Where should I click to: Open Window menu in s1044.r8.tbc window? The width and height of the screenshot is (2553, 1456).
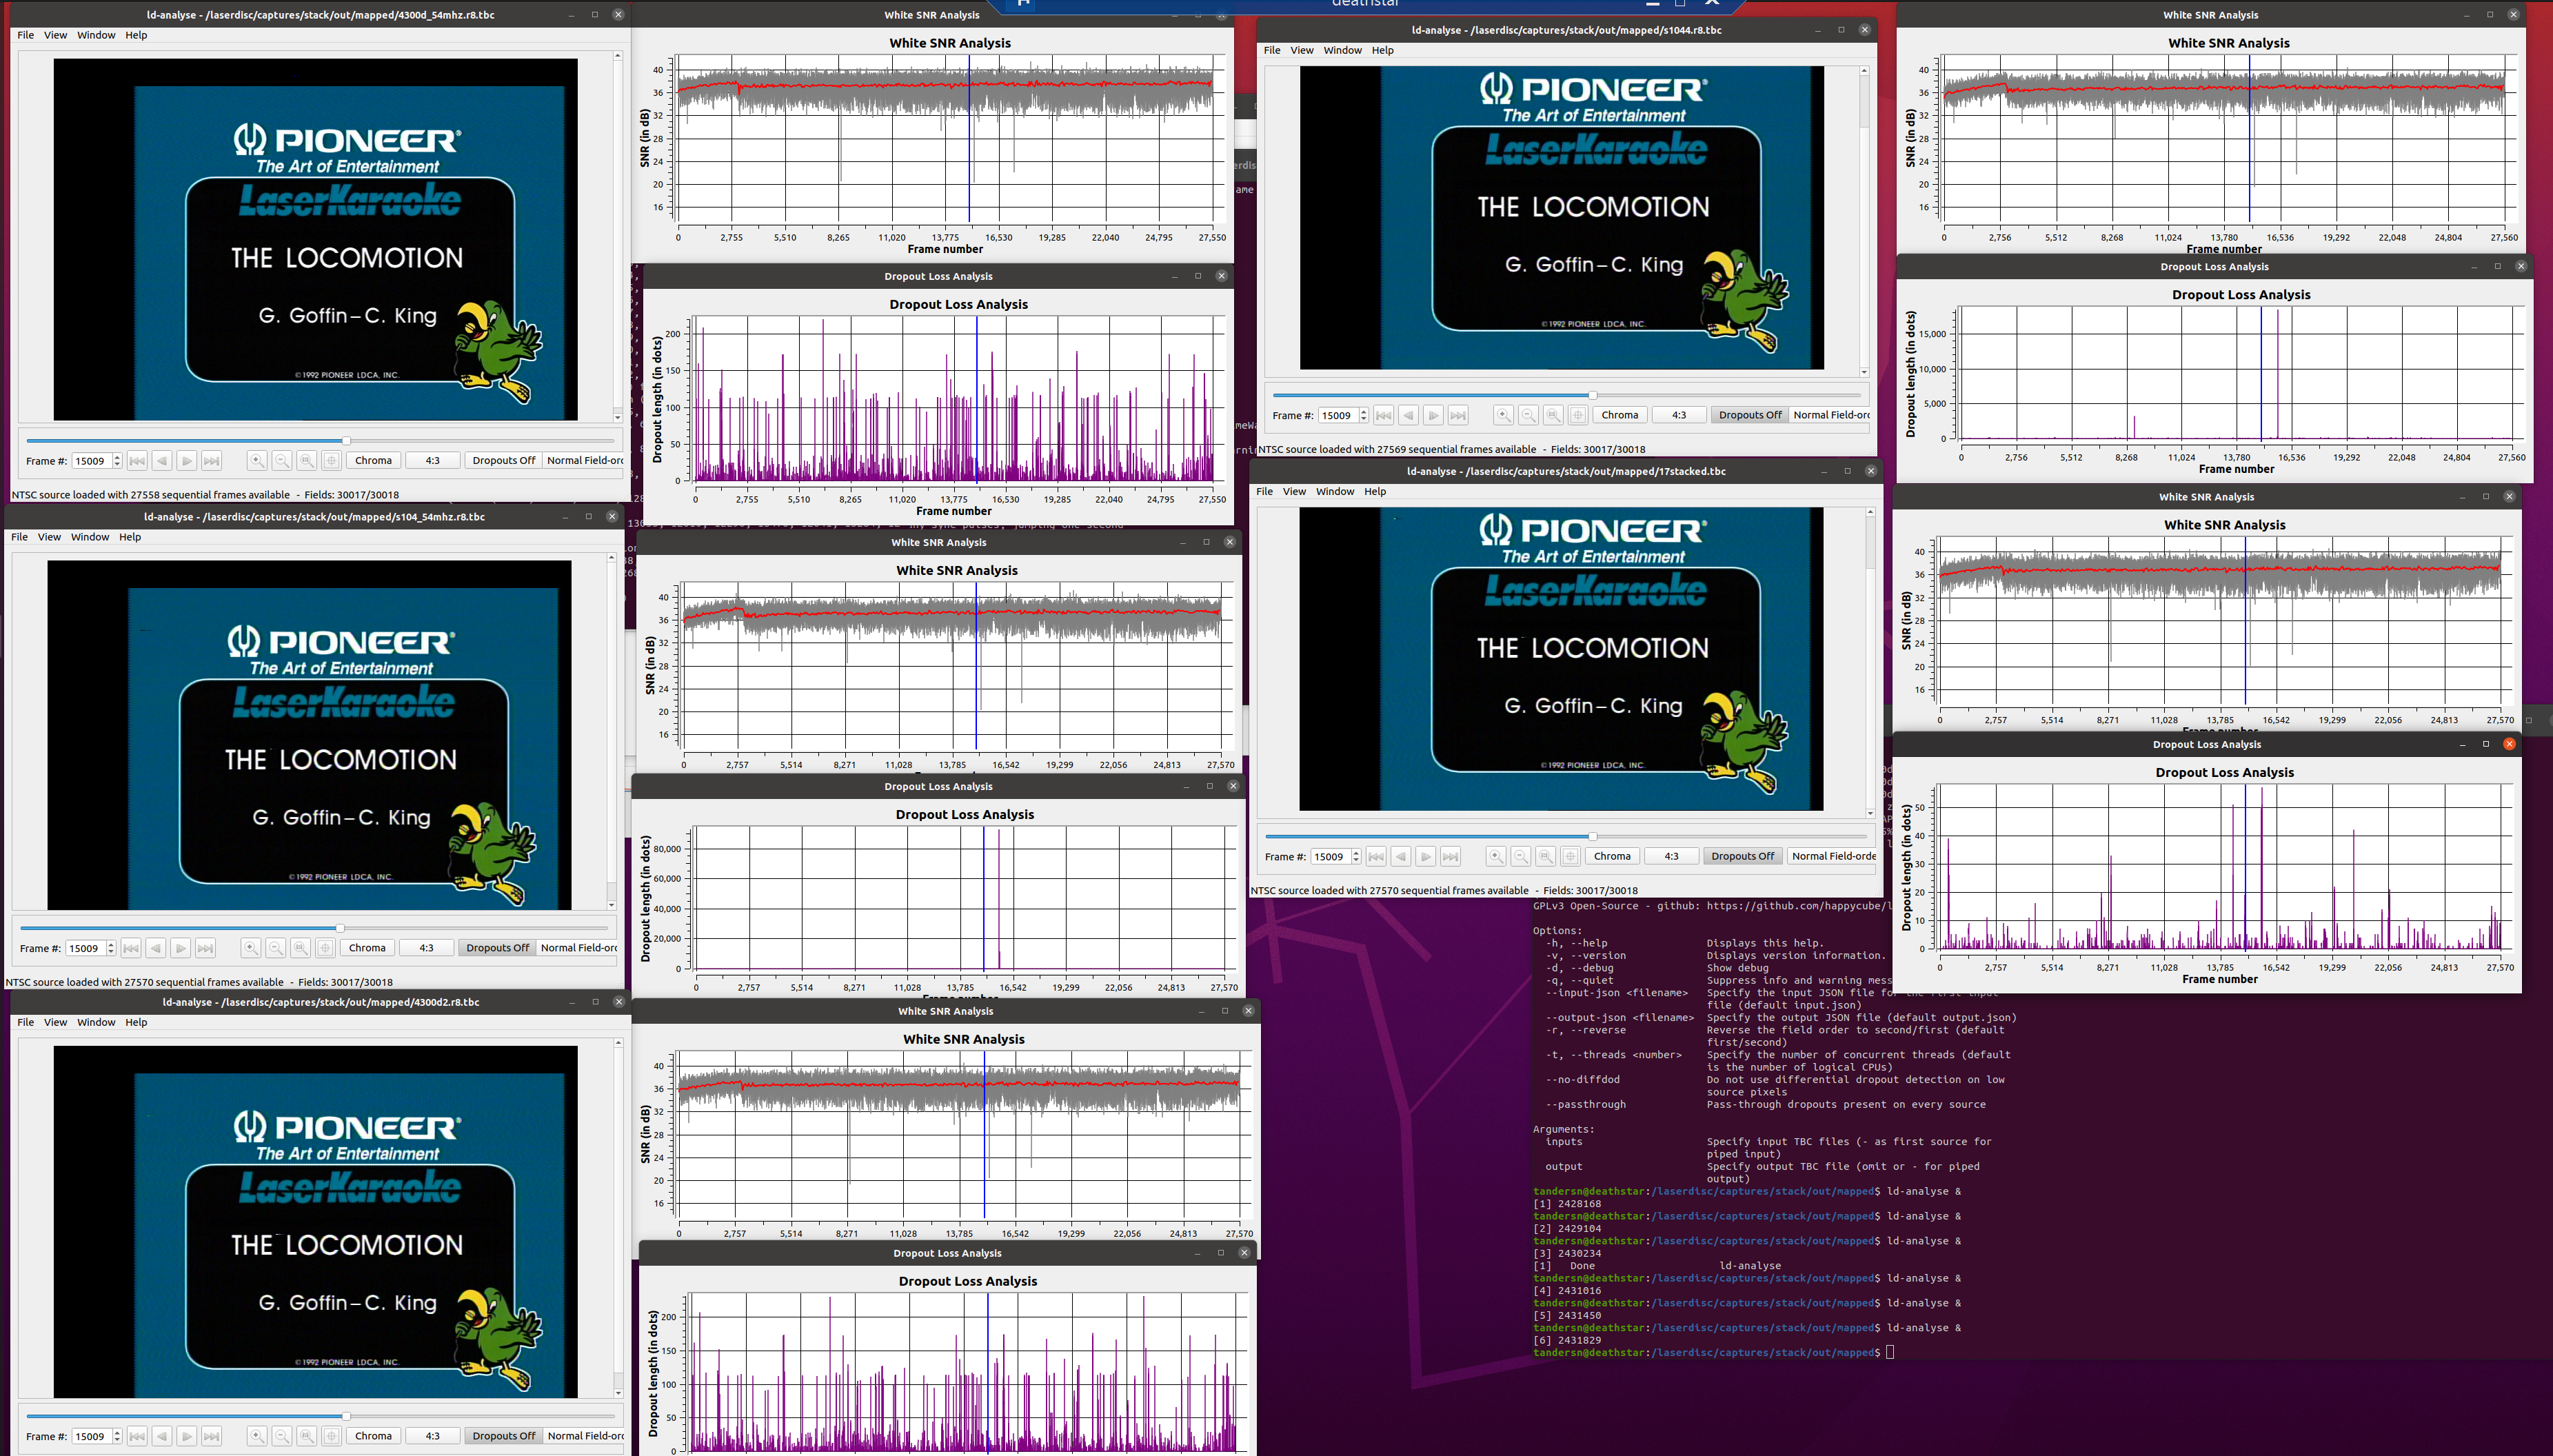pos(1343,50)
